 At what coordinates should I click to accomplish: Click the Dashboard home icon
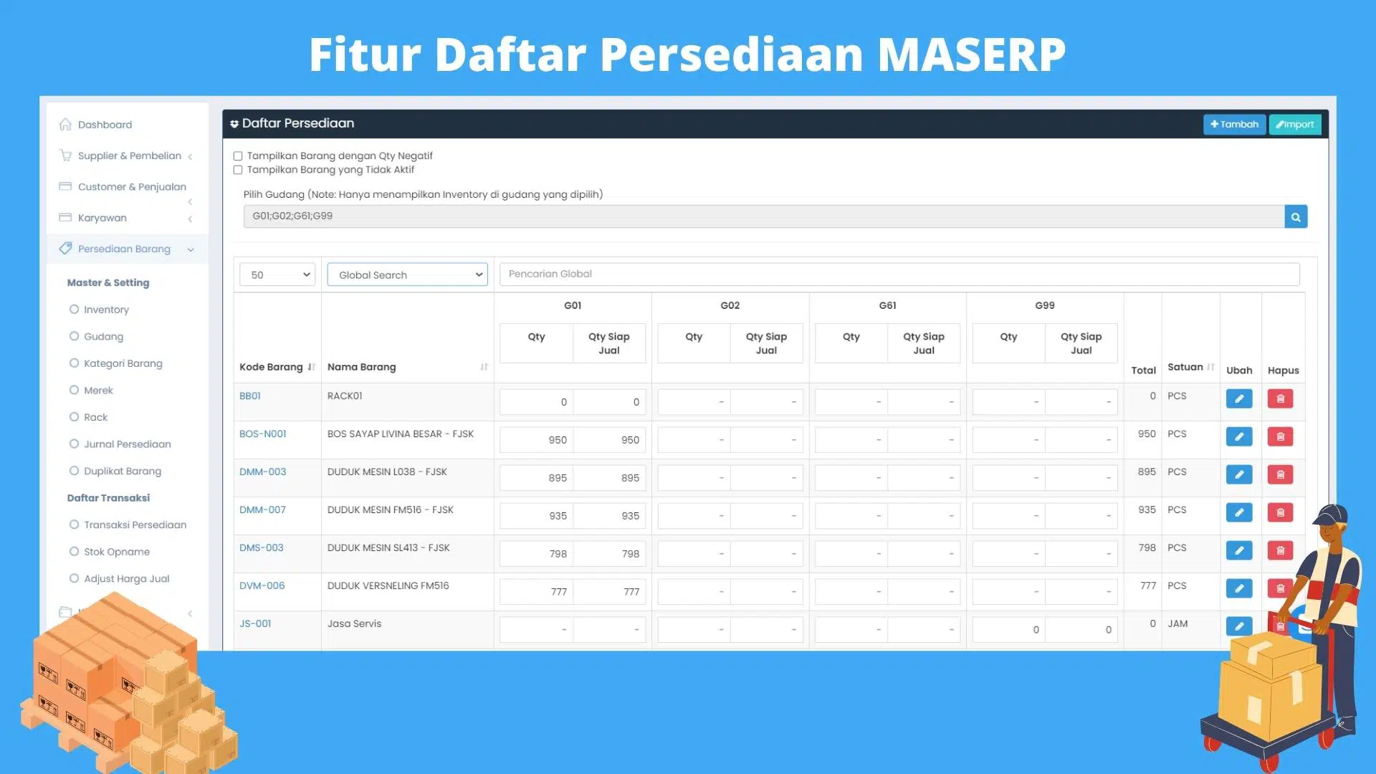[x=65, y=125]
